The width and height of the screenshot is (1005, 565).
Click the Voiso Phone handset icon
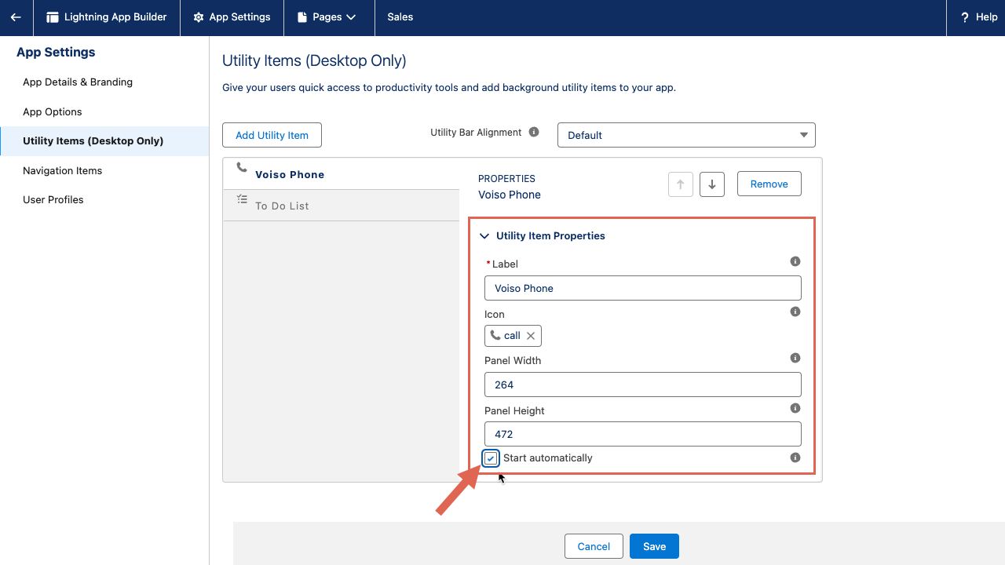(x=242, y=167)
